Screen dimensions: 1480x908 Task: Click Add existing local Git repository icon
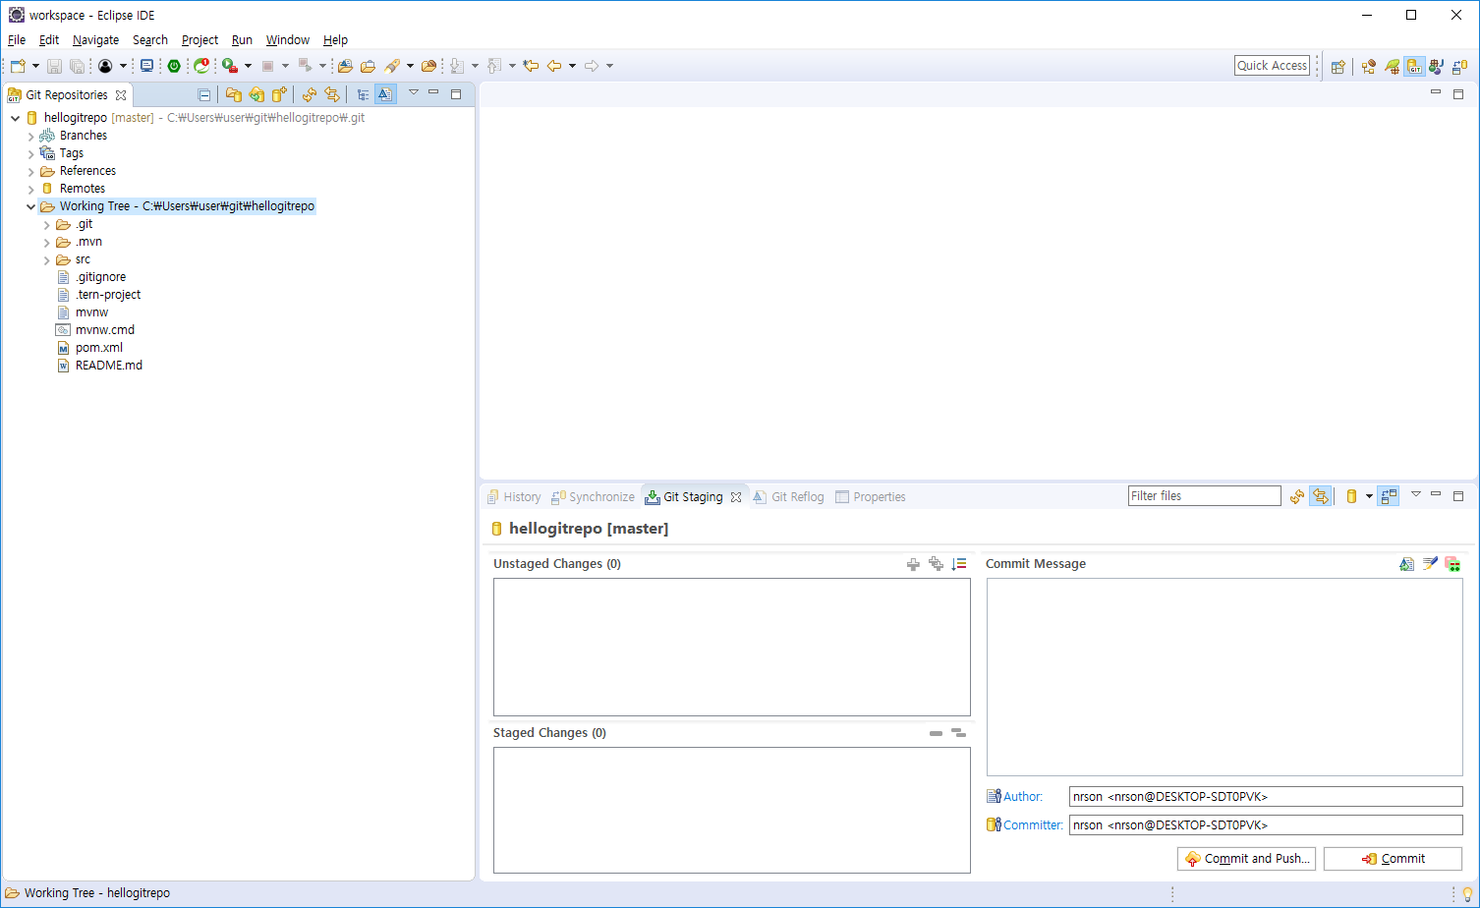click(233, 94)
